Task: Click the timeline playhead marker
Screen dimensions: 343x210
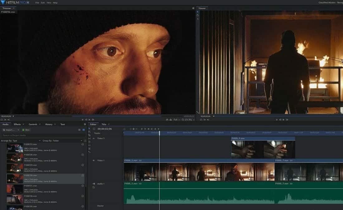Action: [x=159, y=133]
